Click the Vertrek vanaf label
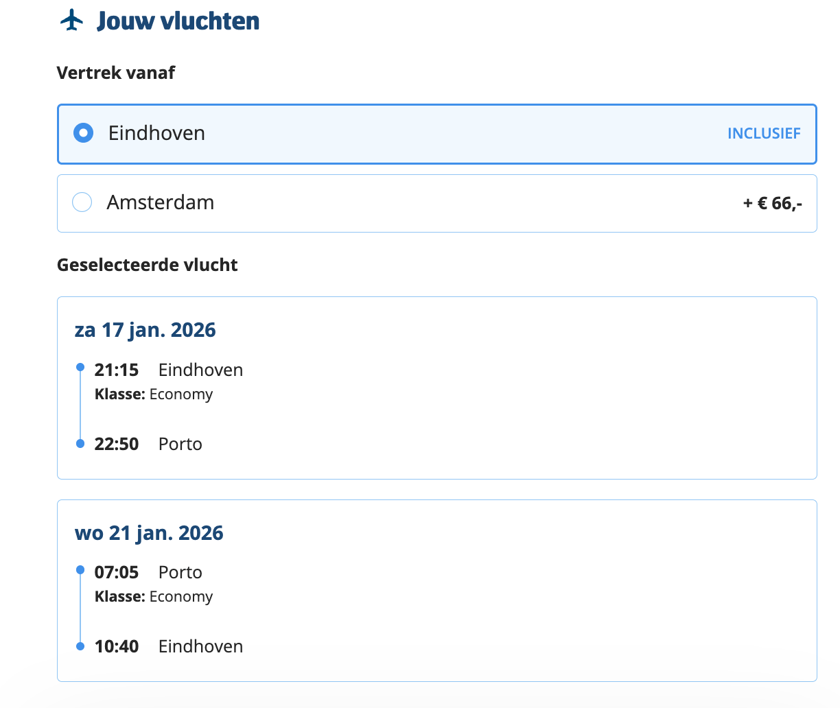The width and height of the screenshot is (840, 708). 116,73
